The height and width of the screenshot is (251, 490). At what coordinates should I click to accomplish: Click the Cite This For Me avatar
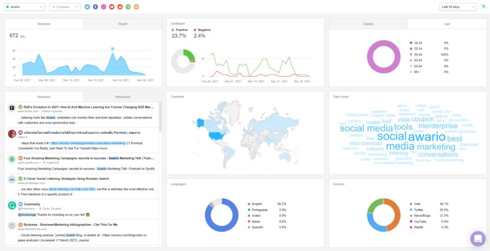pyautogui.click(x=12, y=225)
